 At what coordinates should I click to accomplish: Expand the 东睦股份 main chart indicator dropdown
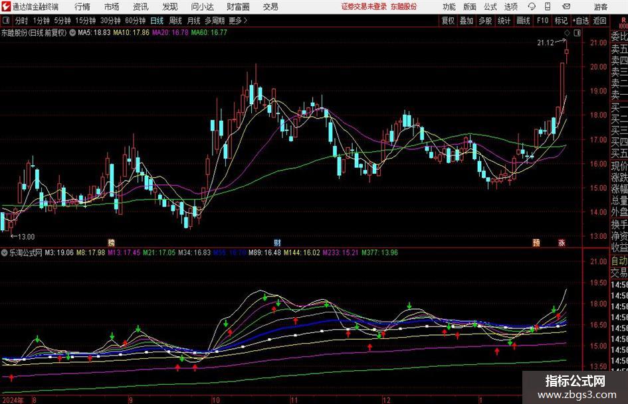pyautogui.click(x=72, y=33)
